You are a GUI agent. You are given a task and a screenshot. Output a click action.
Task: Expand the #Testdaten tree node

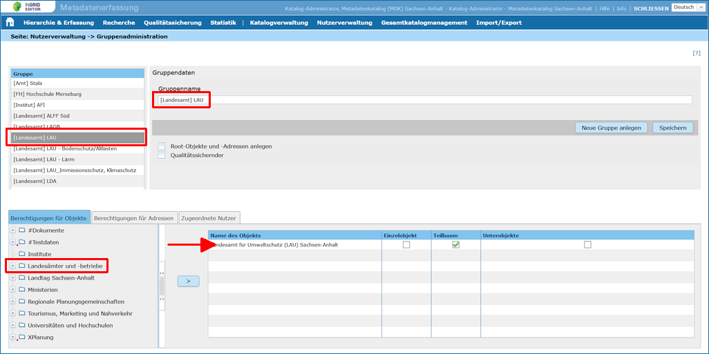pyautogui.click(x=12, y=242)
